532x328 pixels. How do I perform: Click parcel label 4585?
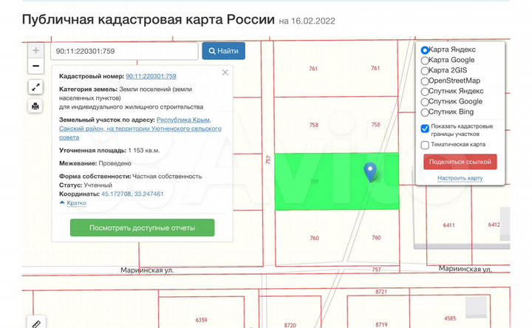450,318
